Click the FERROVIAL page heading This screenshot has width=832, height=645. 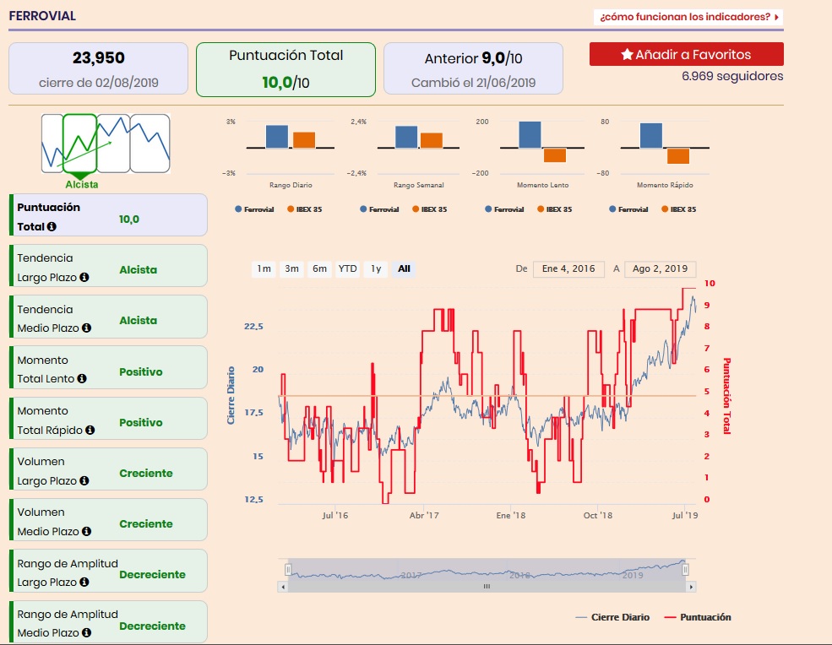pyautogui.click(x=42, y=16)
